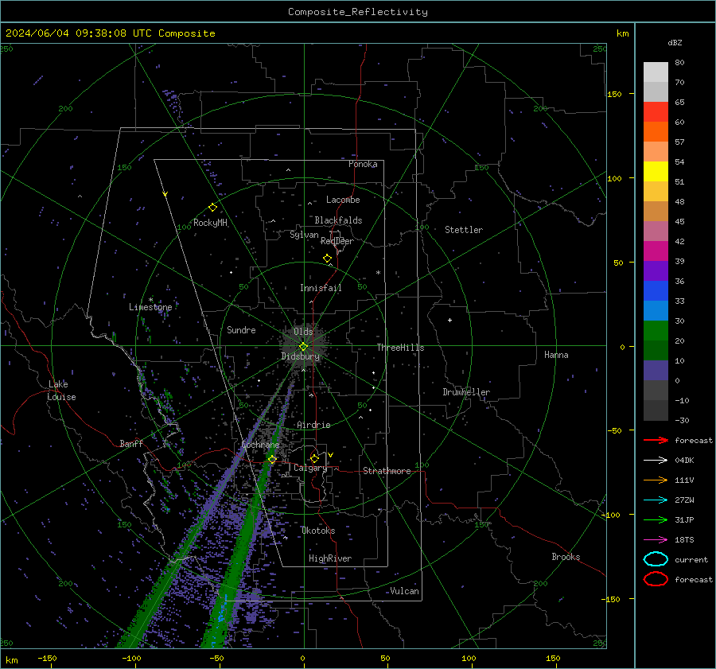Click the yellow diamond marker near Red Deer

coord(327,259)
